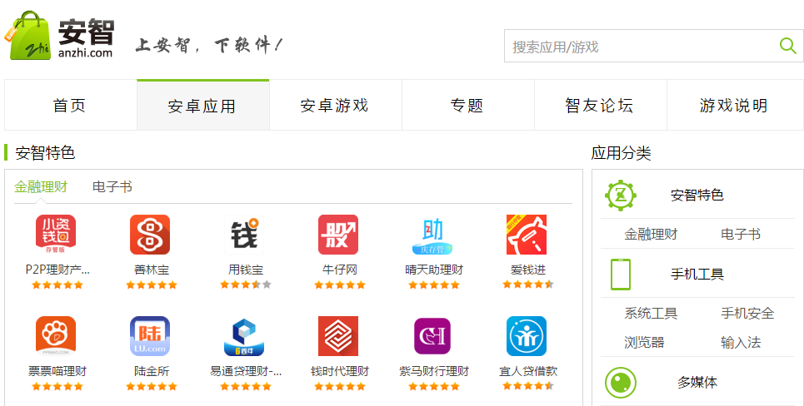The height and width of the screenshot is (406, 804).
Task: Click the 晴天助理财 app name
Action: click(434, 270)
